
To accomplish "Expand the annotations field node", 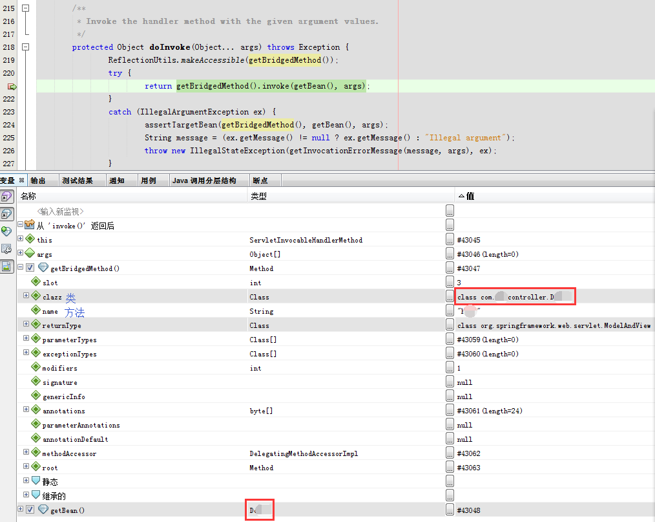I will click(x=26, y=409).
